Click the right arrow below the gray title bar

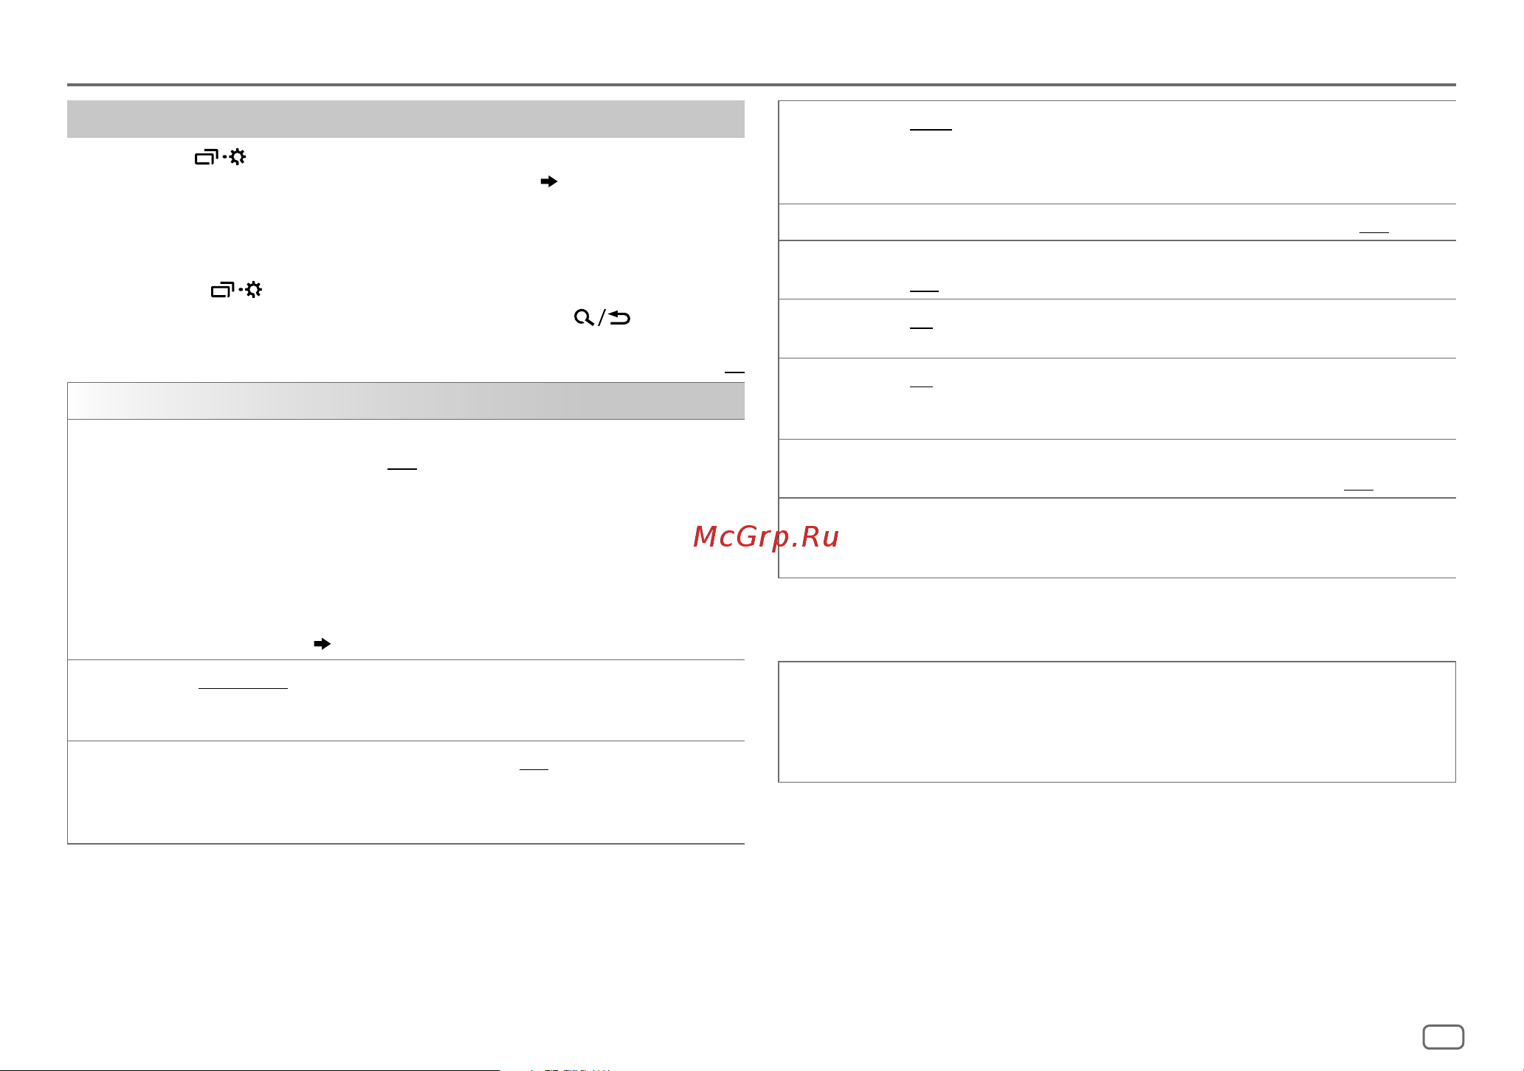(x=548, y=181)
